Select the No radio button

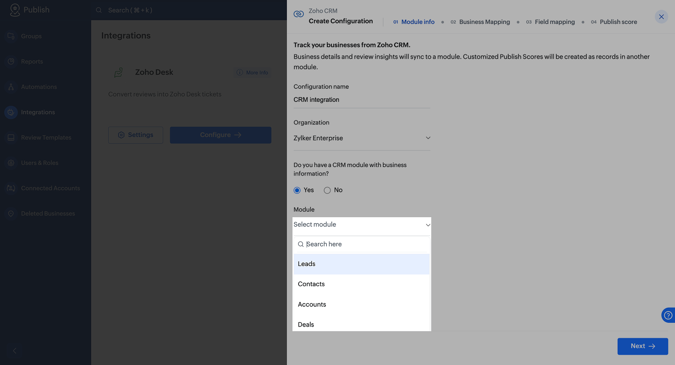(327, 190)
